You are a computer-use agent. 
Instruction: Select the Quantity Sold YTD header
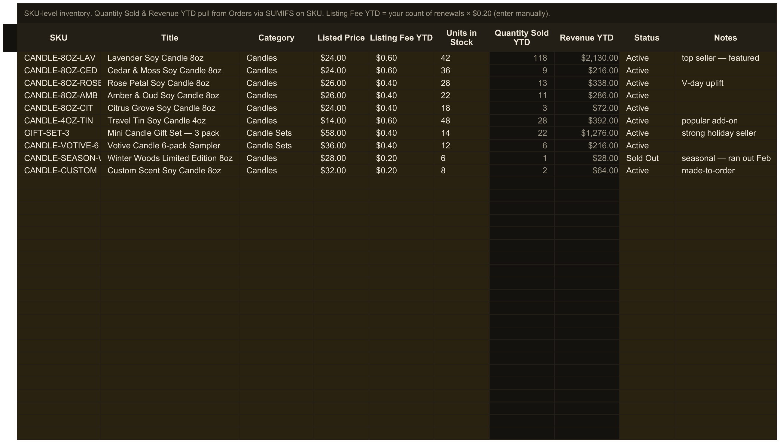point(522,38)
